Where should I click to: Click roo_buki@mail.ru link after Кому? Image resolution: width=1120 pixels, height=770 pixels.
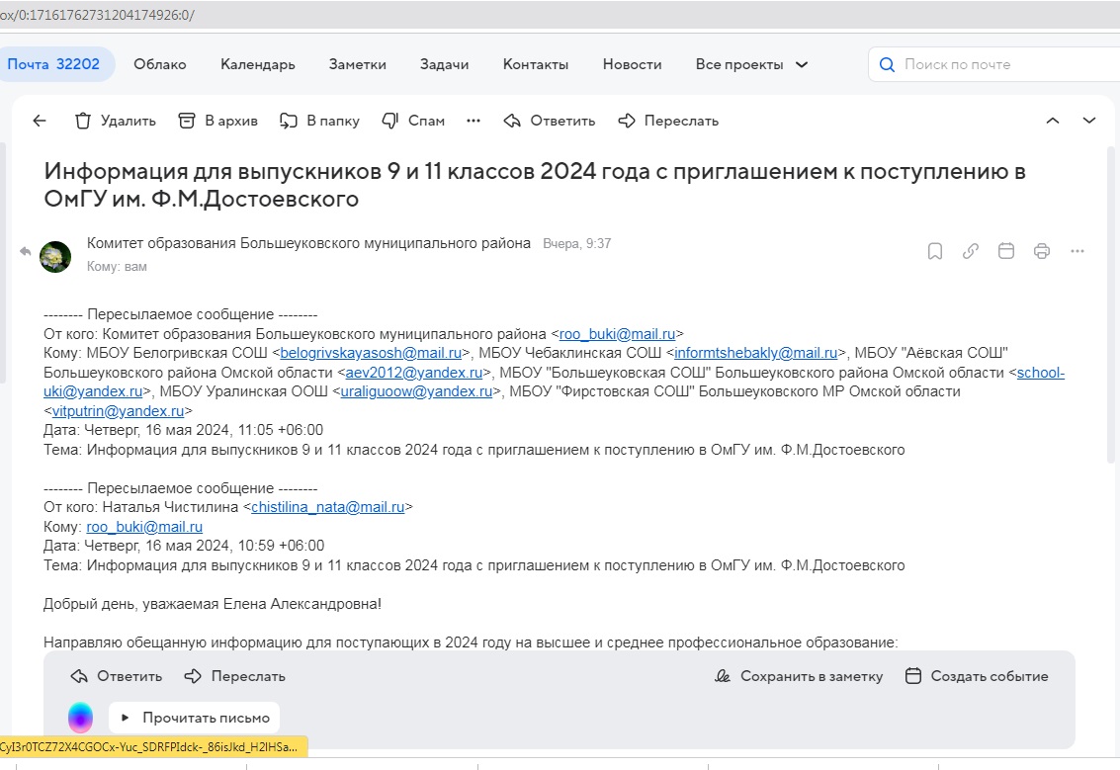click(x=144, y=527)
